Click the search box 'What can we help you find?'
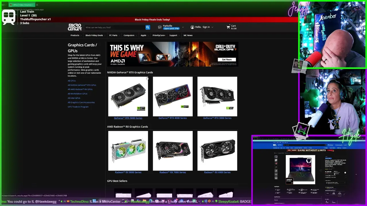The image size is (367, 206). 115,27
